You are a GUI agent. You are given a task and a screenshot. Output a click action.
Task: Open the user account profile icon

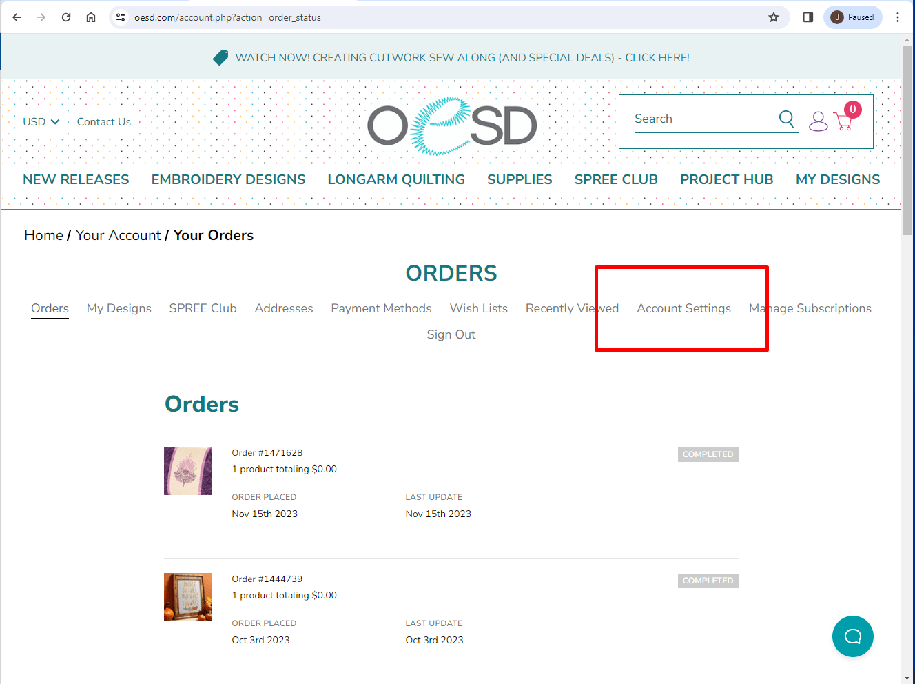pyautogui.click(x=818, y=121)
